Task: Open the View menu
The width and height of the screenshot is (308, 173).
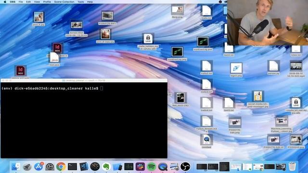Action: click(37, 2)
